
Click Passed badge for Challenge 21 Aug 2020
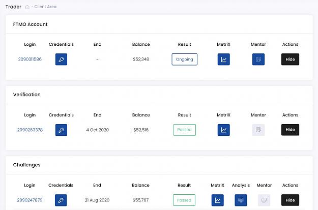pyautogui.click(x=184, y=200)
